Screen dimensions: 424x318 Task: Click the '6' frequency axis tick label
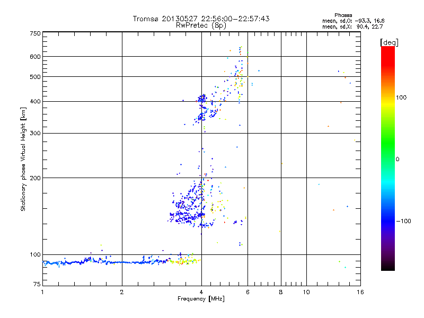248,292
